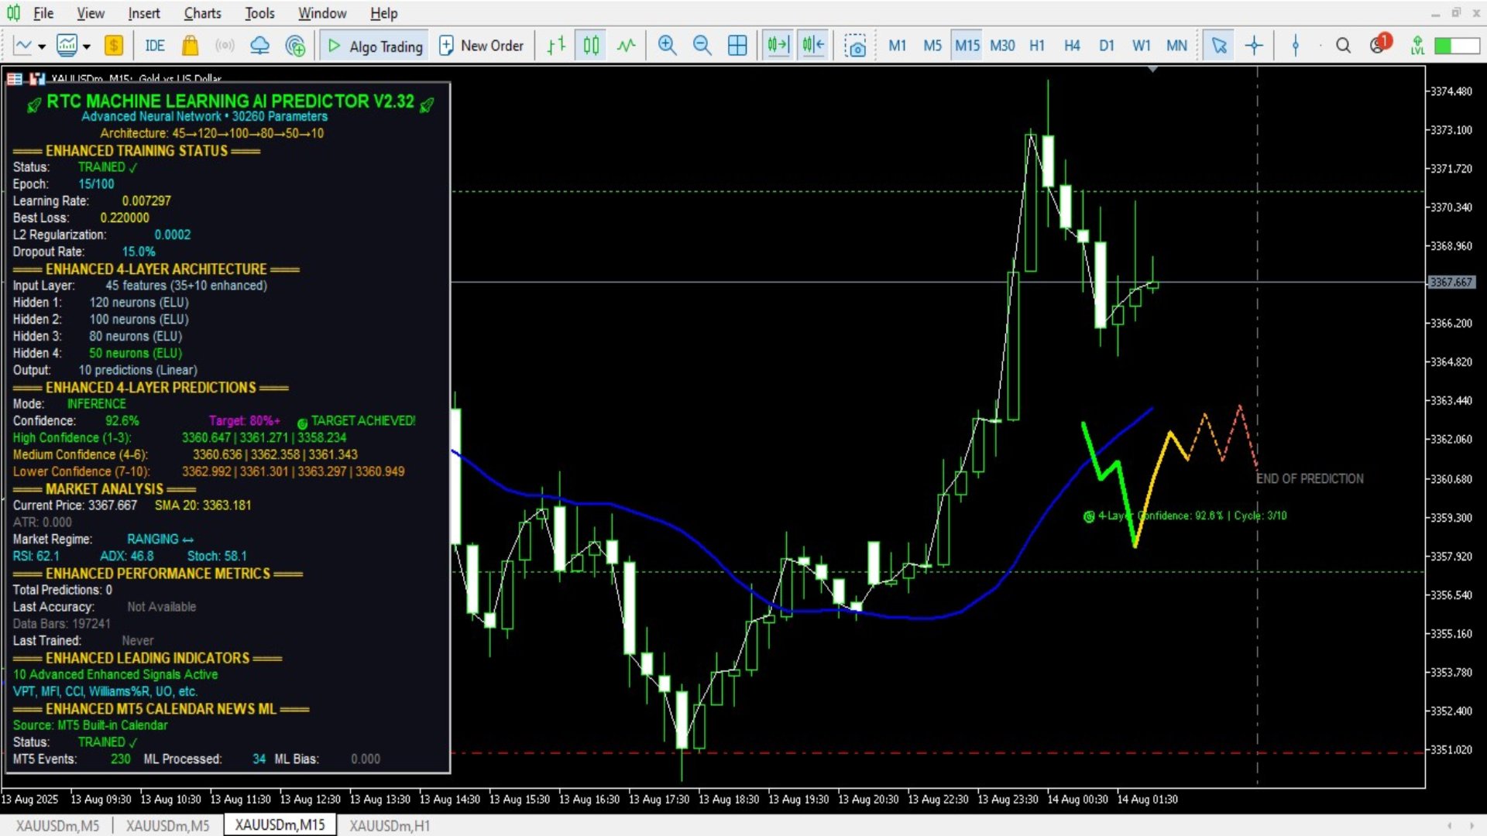Click the connection status level bar

[1456, 46]
